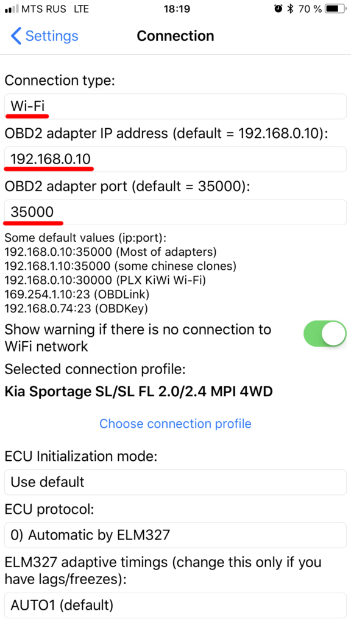Open the ECU Initialization mode selector
The height and width of the screenshot is (625, 351).
[x=175, y=482]
